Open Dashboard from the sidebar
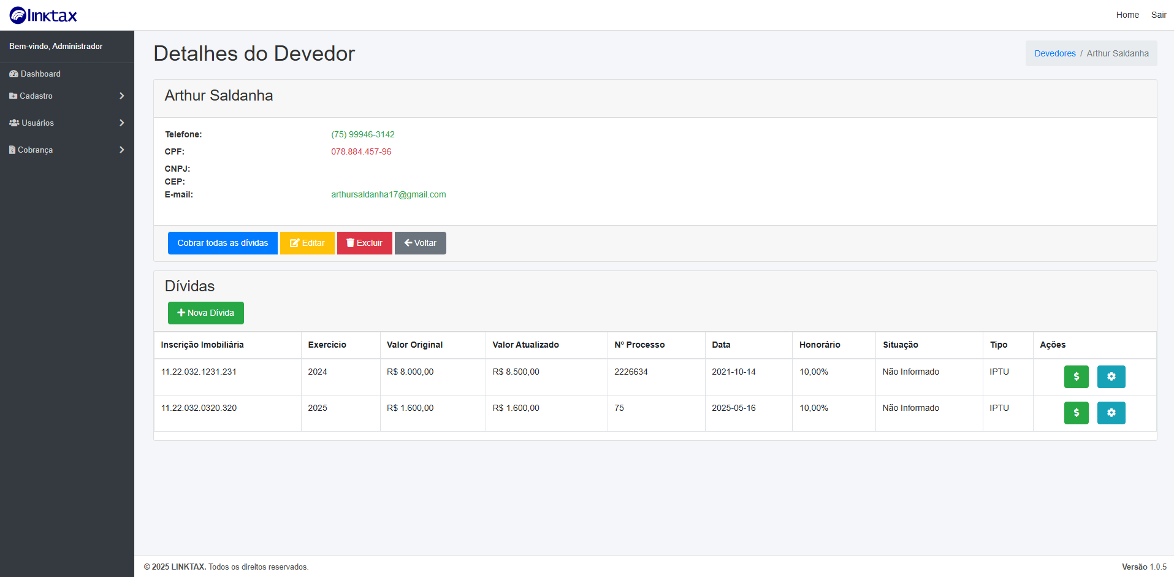Image resolution: width=1174 pixels, height=577 pixels. pyautogui.click(x=40, y=74)
